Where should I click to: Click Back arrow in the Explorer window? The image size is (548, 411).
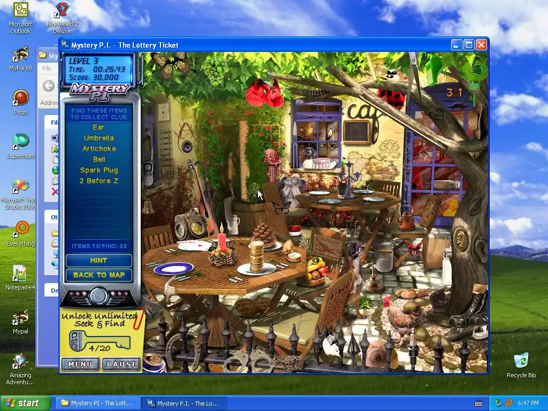pyautogui.click(x=48, y=86)
